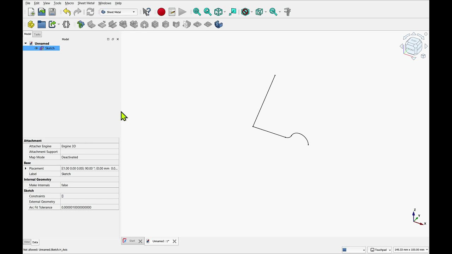Switch to the View properties tab
Image resolution: width=452 pixels, height=254 pixels.
(x=27, y=242)
